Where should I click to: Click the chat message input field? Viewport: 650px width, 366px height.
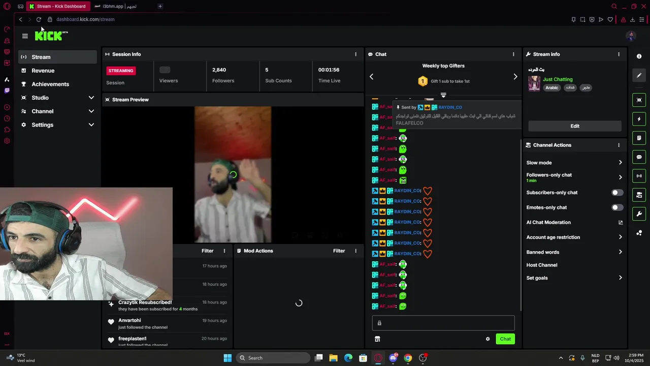tap(443, 323)
